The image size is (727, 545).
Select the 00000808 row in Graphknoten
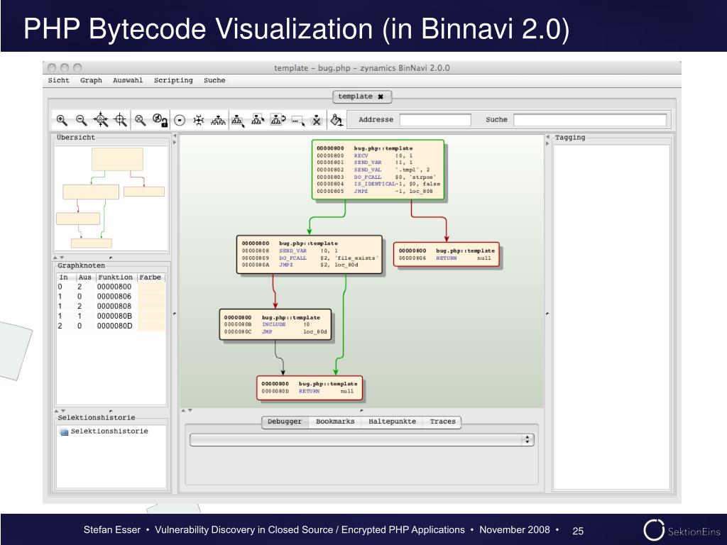coord(111,307)
